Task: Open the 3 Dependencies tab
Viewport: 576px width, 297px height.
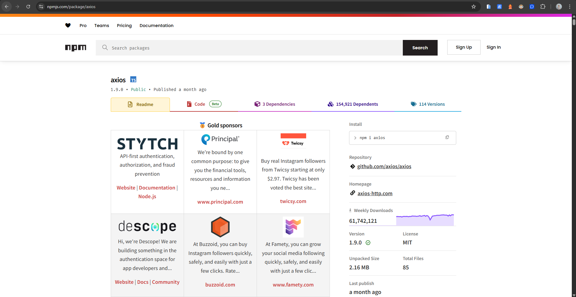Action: click(x=275, y=104)
